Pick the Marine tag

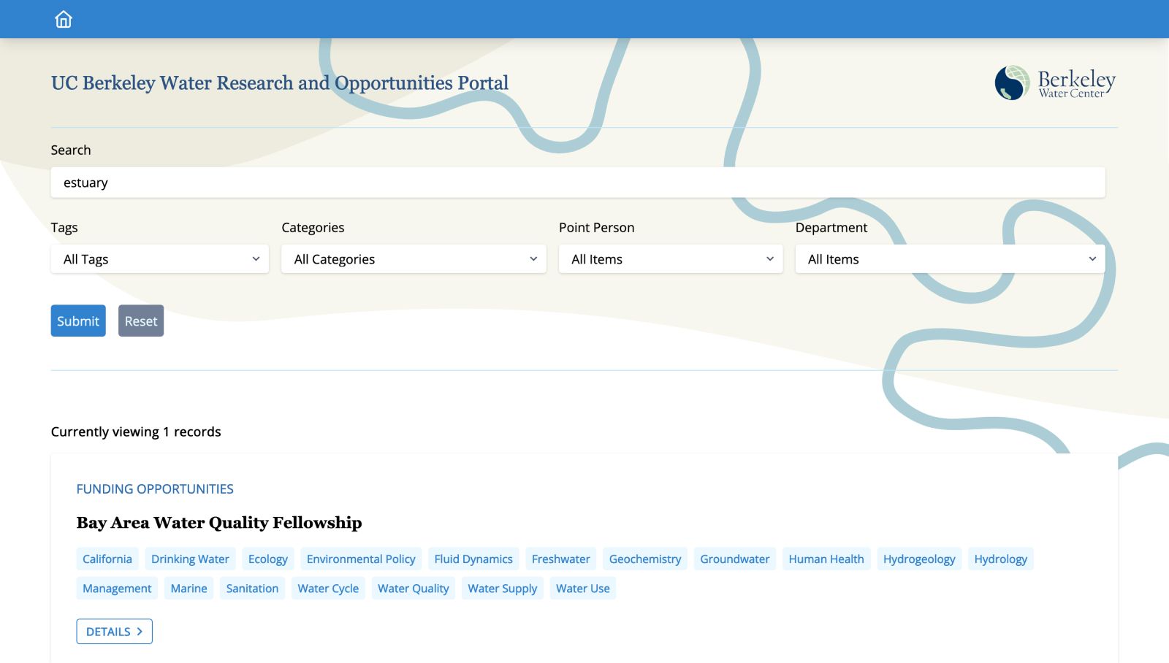(x=189, y=589)
